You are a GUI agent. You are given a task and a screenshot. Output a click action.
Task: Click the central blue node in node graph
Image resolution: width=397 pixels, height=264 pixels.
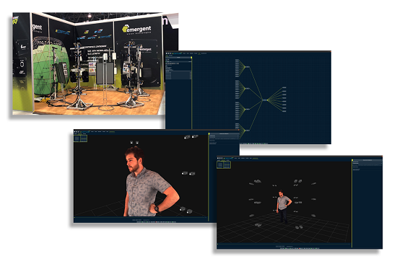click(265, 100)
